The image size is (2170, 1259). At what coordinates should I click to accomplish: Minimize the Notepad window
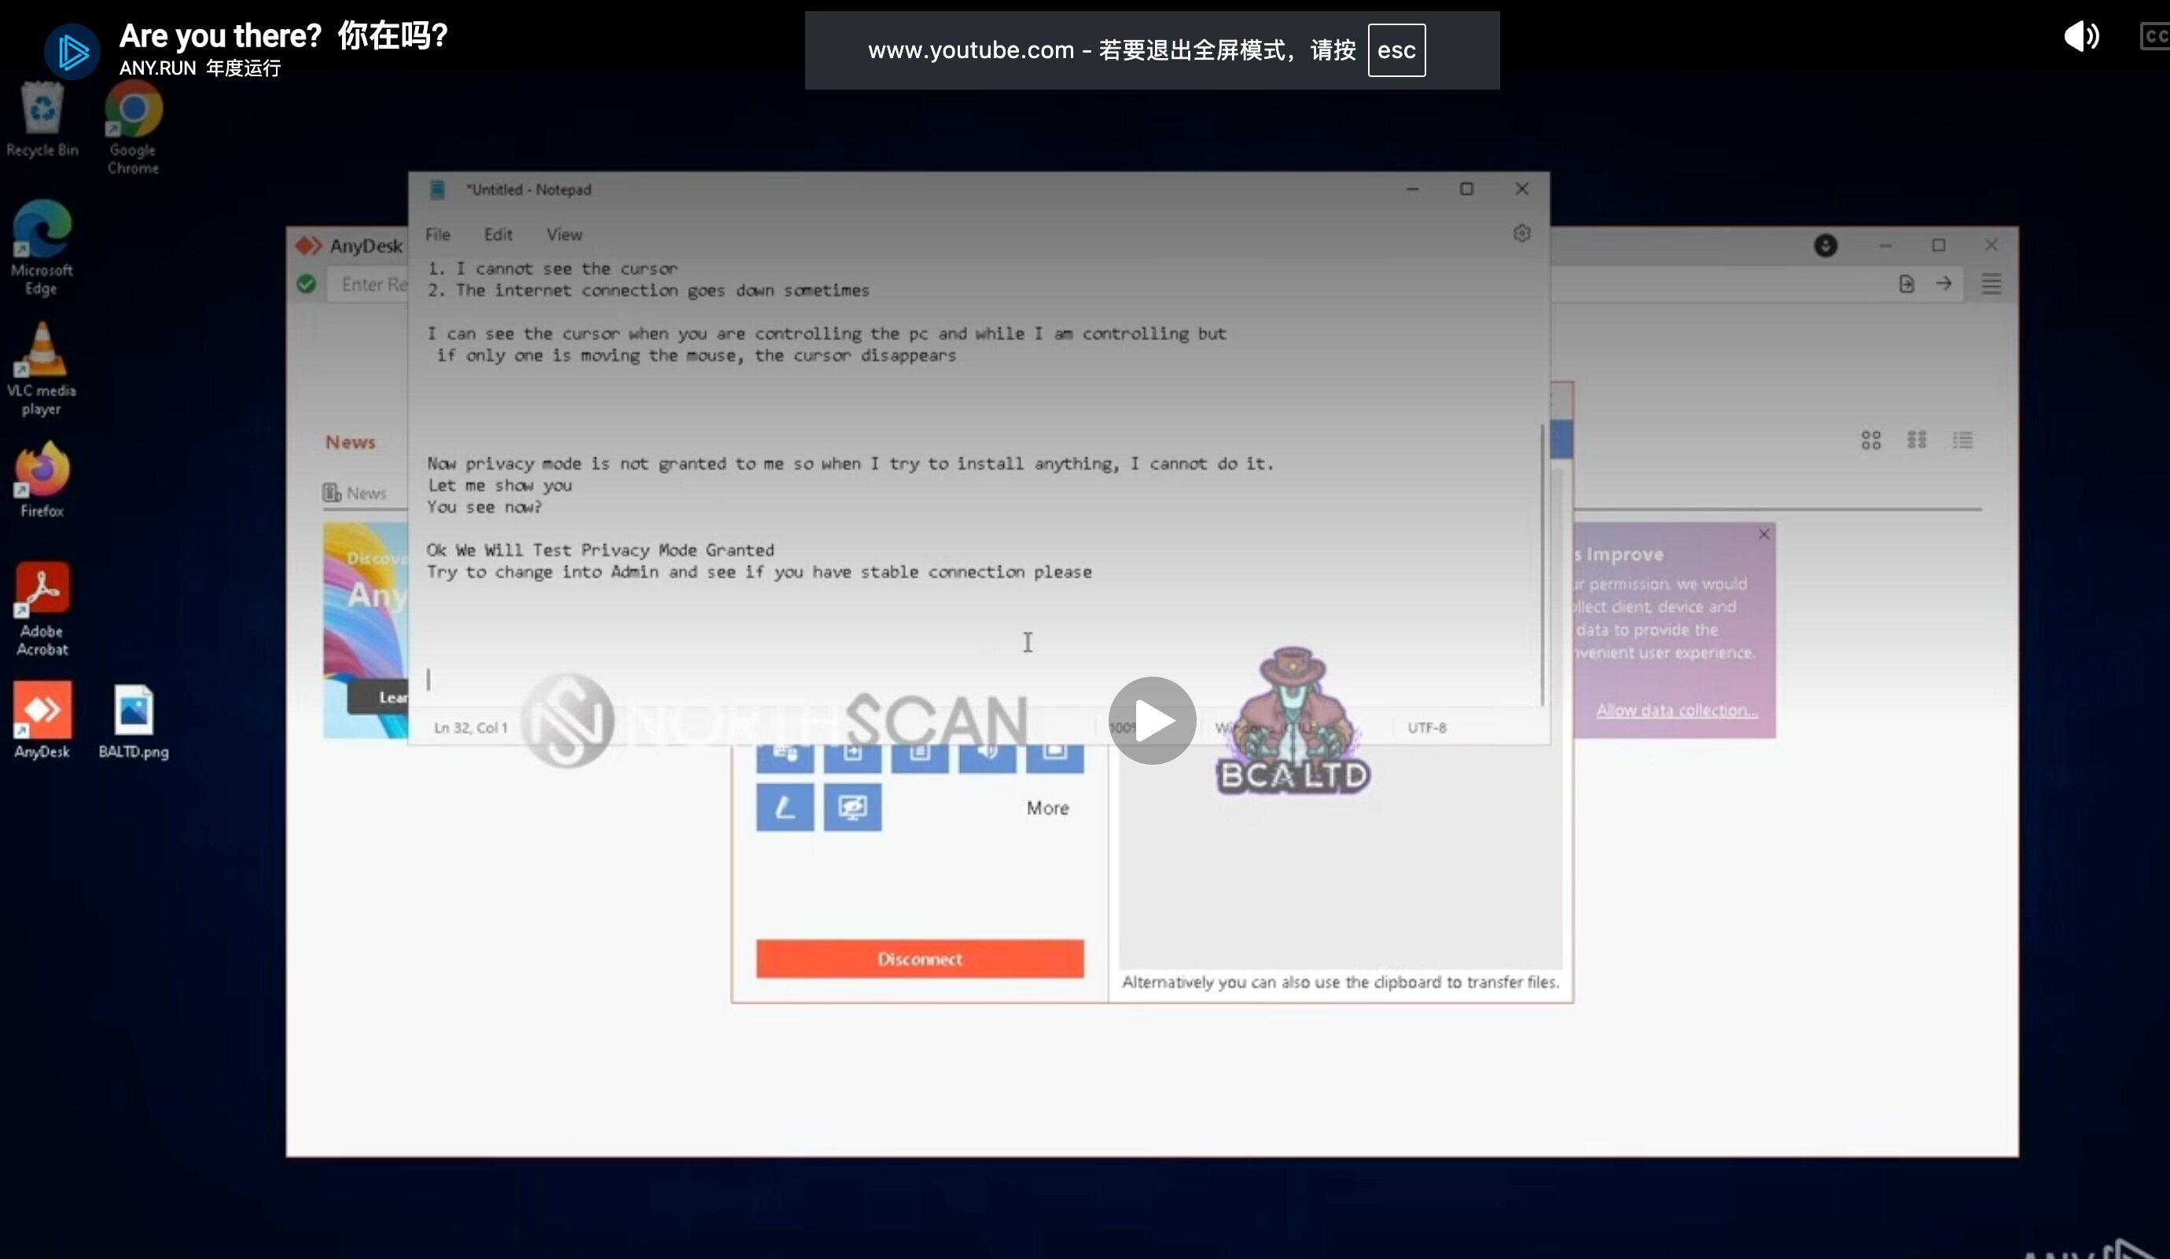coord(1412,189)
